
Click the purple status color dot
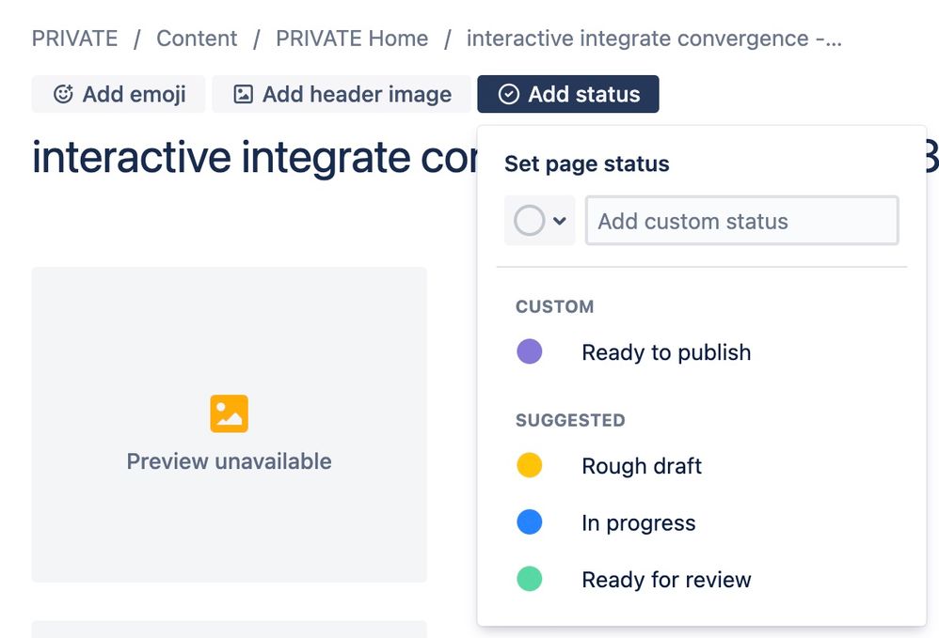pyautogui.click(x=530, y=352)
